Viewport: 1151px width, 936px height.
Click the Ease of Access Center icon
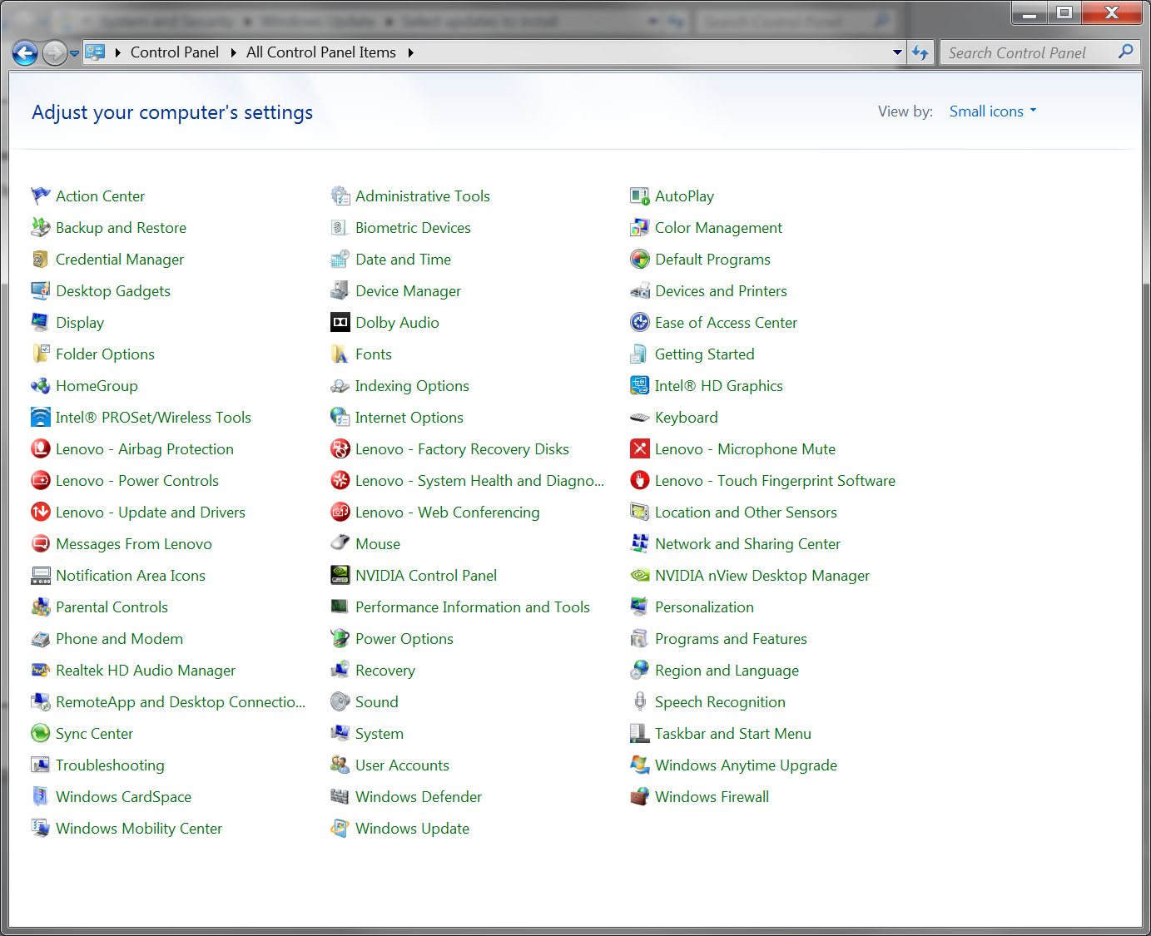tap(639, 323)
